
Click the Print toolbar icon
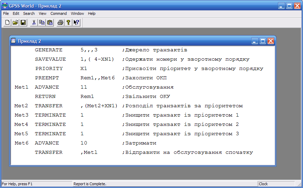pyautogui.click(x=60, y=23)
